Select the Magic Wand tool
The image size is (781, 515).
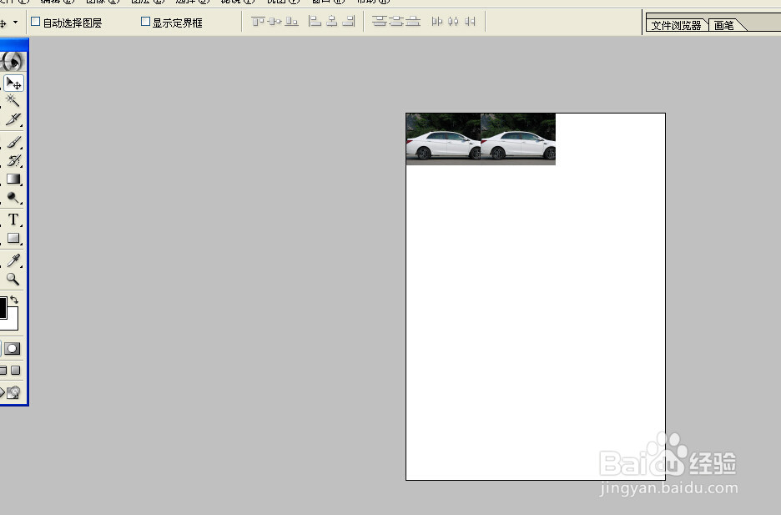click(x=13, y=101)
